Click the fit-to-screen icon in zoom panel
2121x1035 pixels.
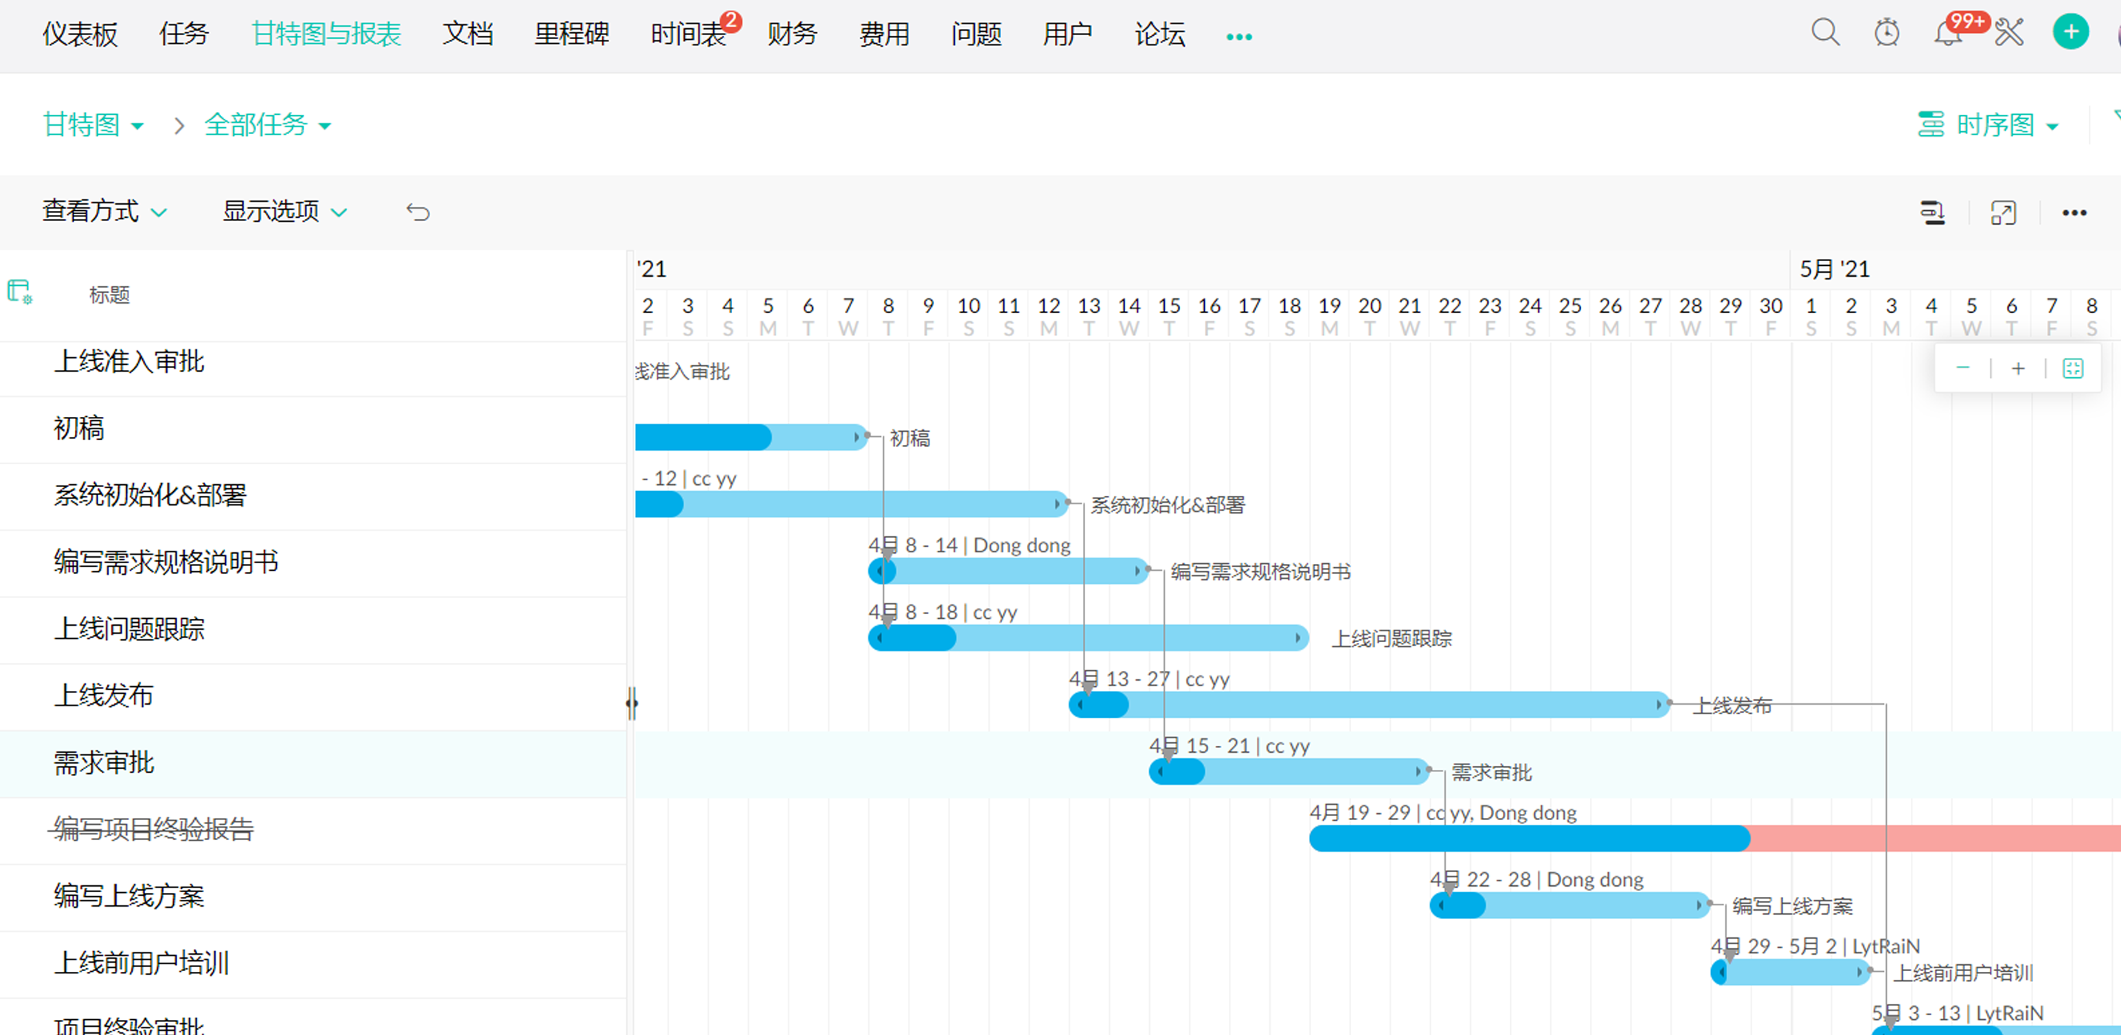coord(2072,368)
